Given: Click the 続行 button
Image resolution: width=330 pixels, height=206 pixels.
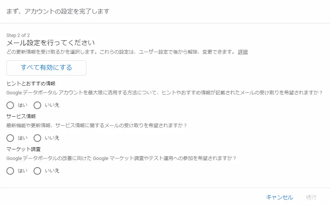Looking at the screenshot, I should click(311, 197).
